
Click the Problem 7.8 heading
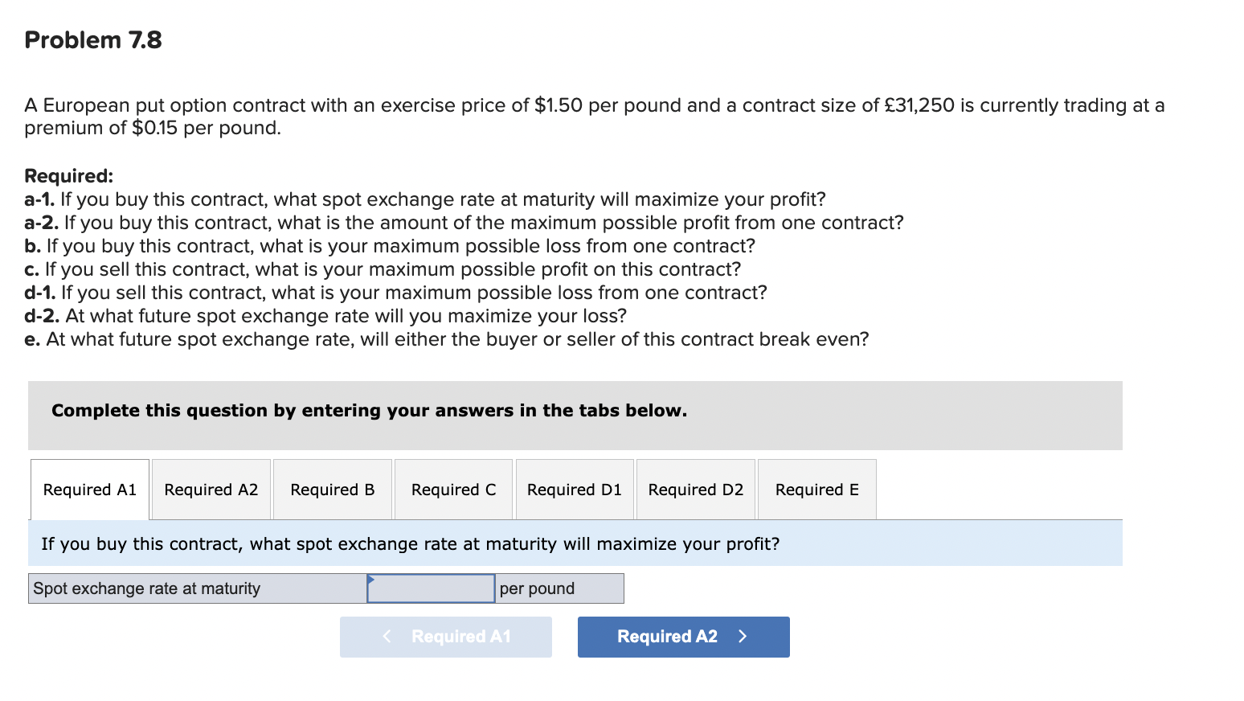(92, 39)
